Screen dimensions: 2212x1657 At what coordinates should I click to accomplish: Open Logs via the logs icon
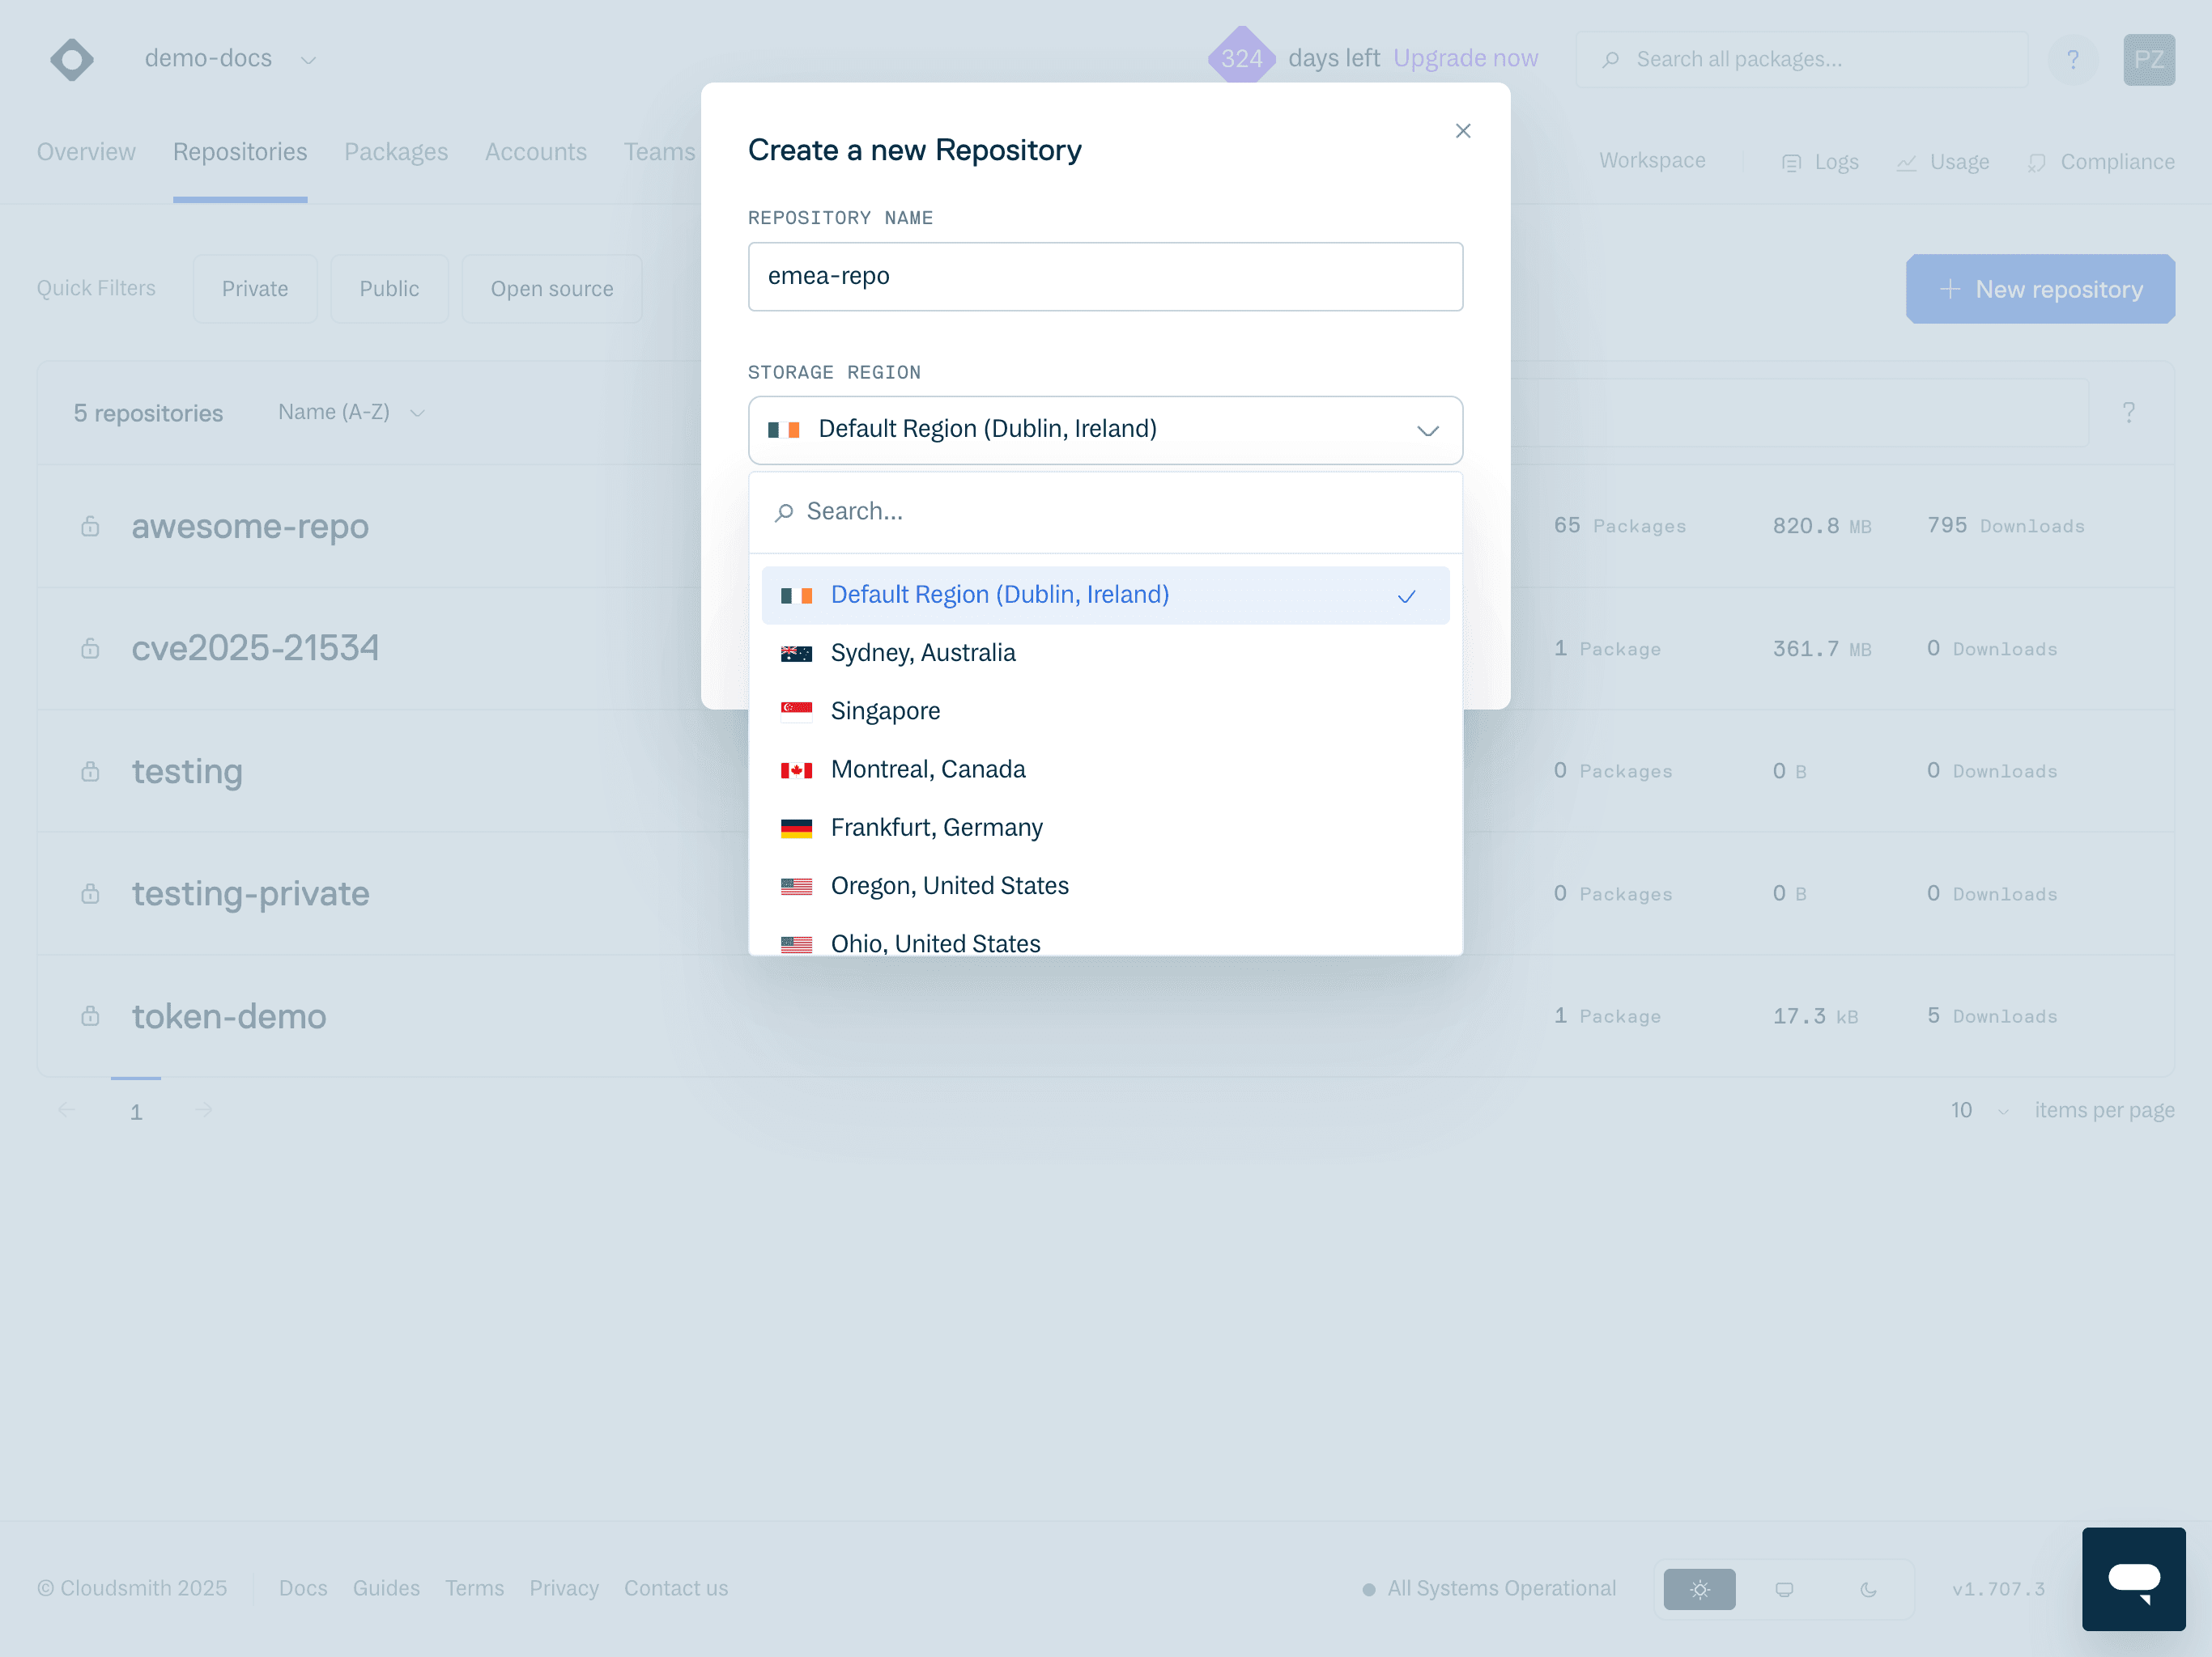(1819, 161)
